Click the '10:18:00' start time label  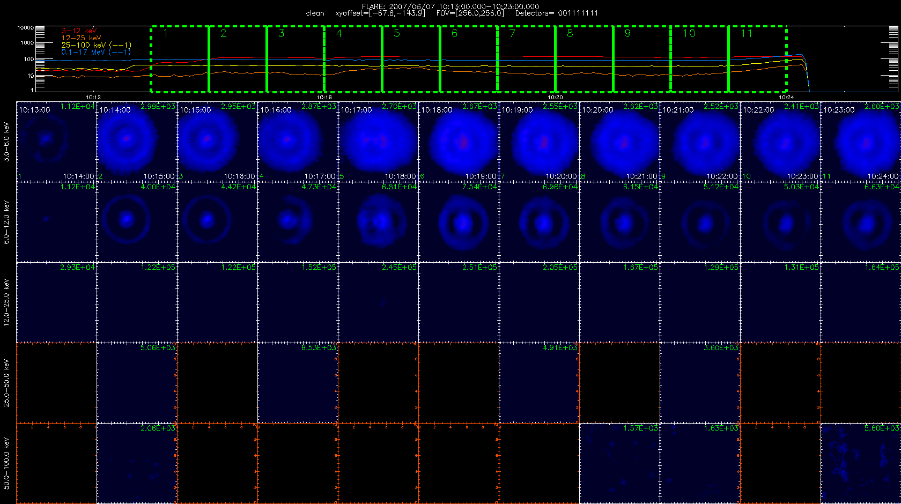tap(437, 110)
